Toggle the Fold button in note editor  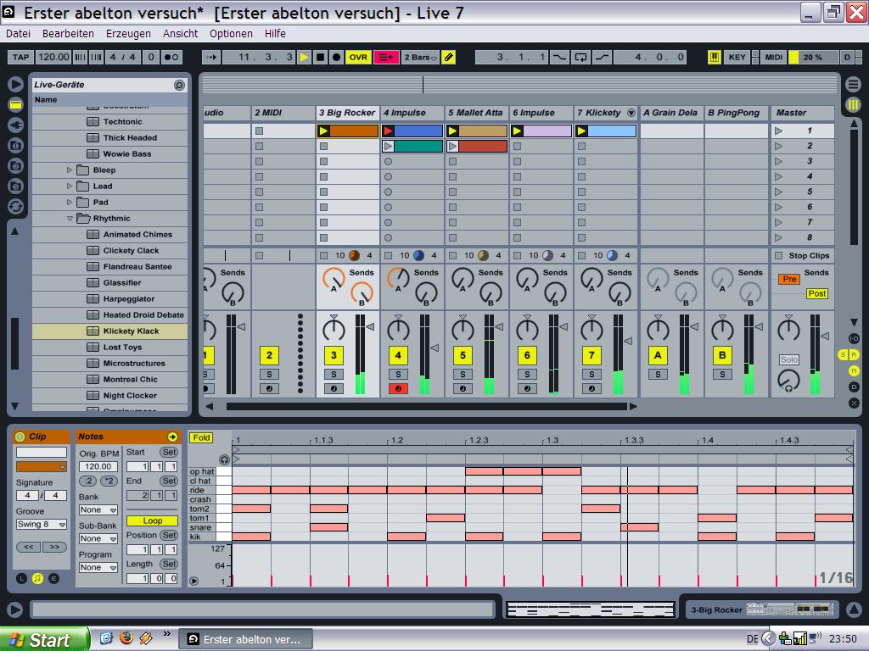(x=201, y=437)
